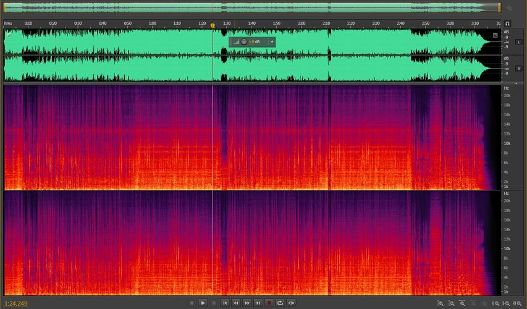Click the dimmed zoom out full icon

click(484, 303)
